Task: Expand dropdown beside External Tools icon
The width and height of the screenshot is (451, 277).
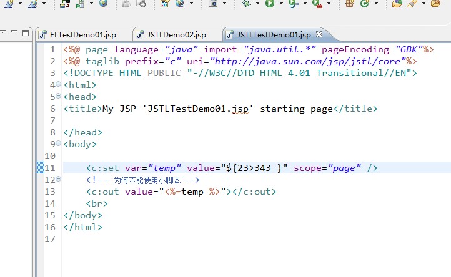Action: 329,4
